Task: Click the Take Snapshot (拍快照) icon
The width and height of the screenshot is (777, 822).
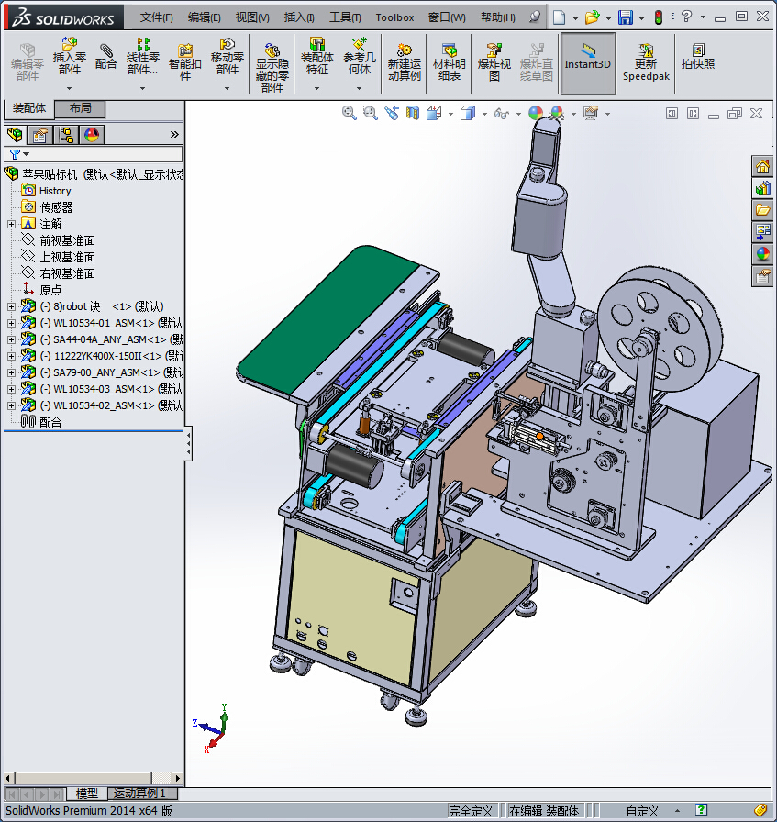Action: pyautogui.click(x=698, y=57)
